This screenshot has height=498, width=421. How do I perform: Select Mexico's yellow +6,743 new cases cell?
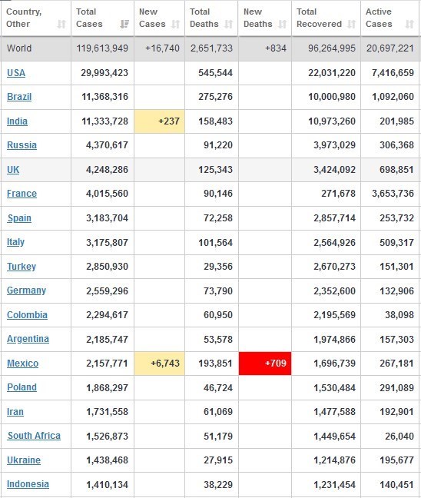(159, 364)
